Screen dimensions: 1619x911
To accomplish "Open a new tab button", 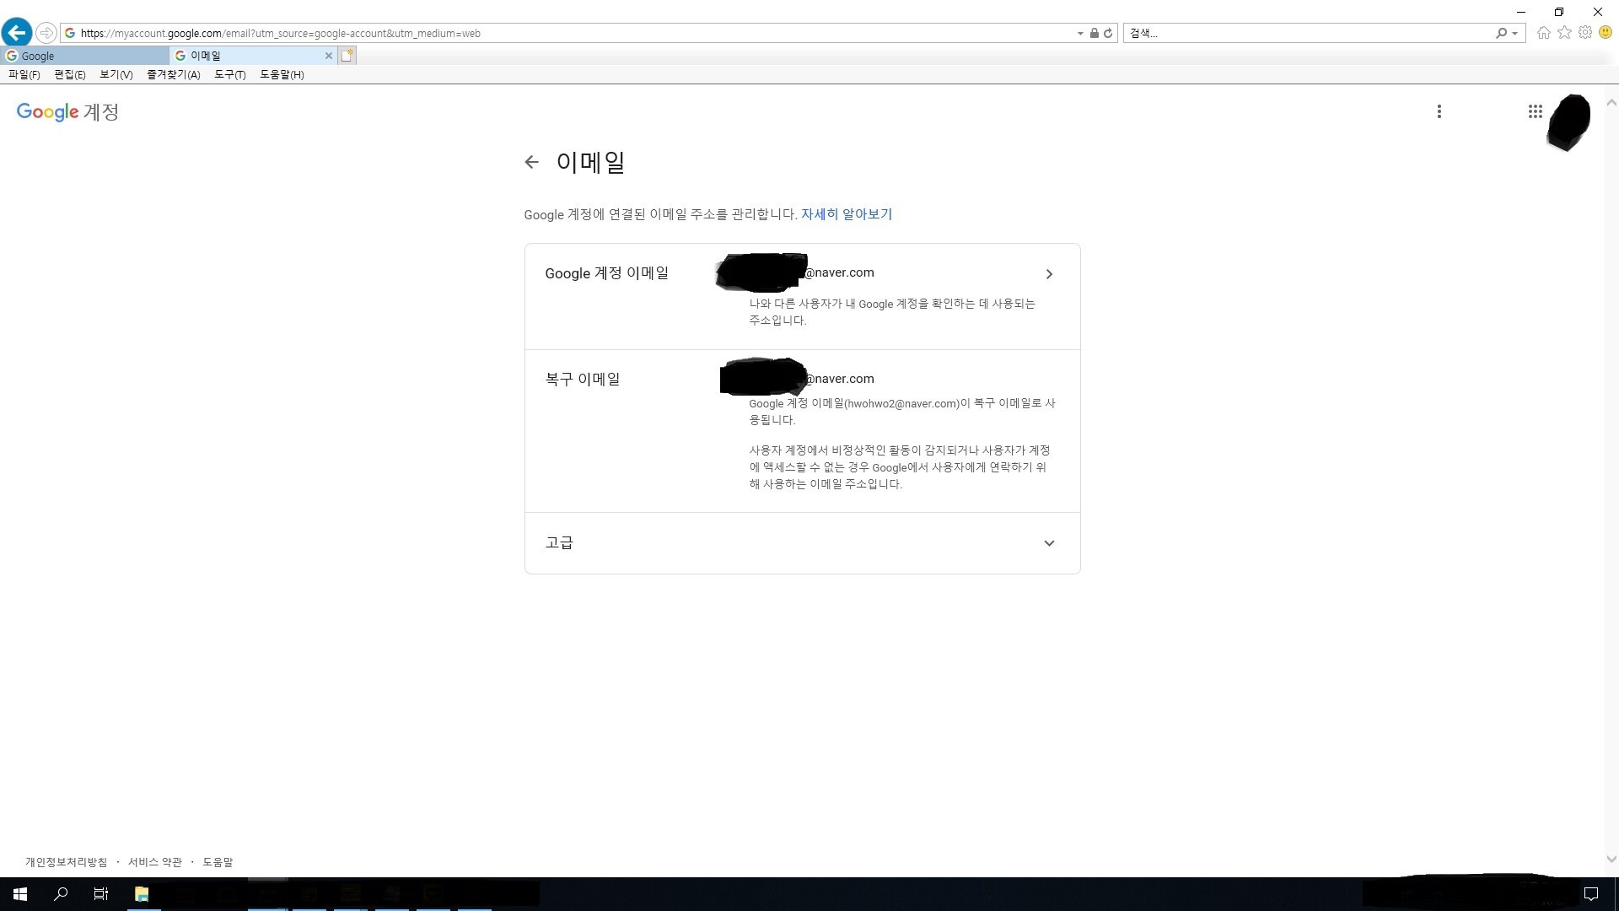I will 347,56.
